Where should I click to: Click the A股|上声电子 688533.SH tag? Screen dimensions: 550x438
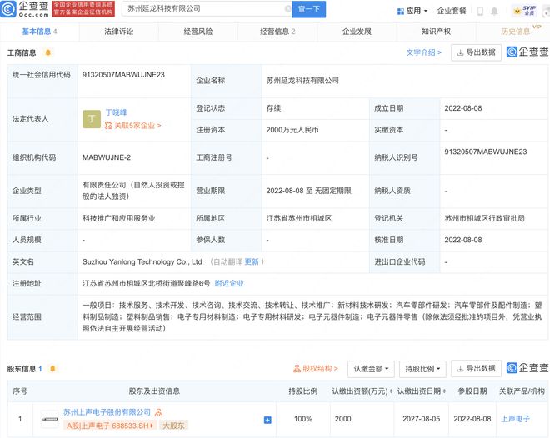(110, 426)
